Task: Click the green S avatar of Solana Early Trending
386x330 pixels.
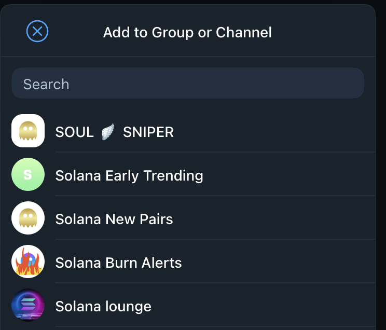Action: tap(28, 175)
